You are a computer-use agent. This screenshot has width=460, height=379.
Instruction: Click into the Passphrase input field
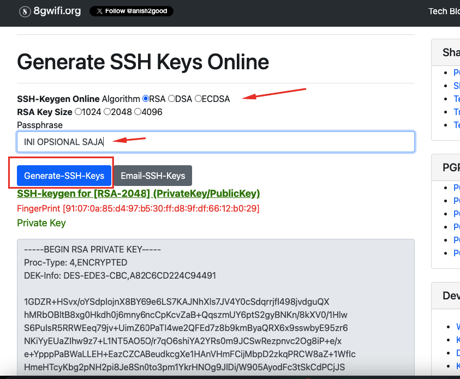coord(216,142)
